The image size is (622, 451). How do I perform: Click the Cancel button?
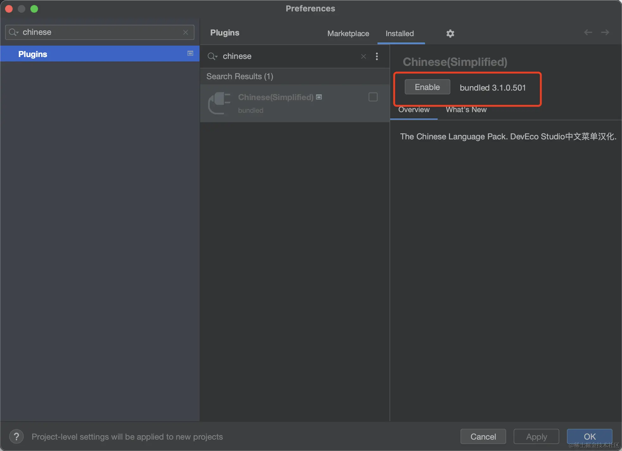tap(483, 436)
